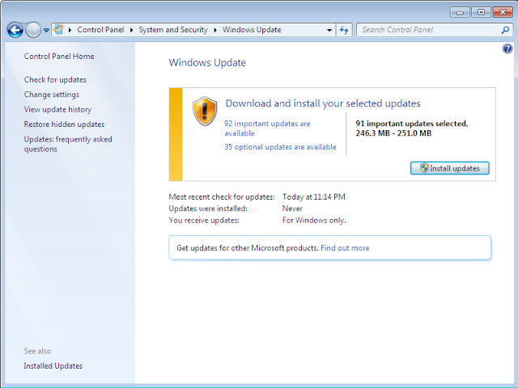Go to Control Panel Home
The width and height of the screenshot is (518, 388).
(x=59, y=57)
